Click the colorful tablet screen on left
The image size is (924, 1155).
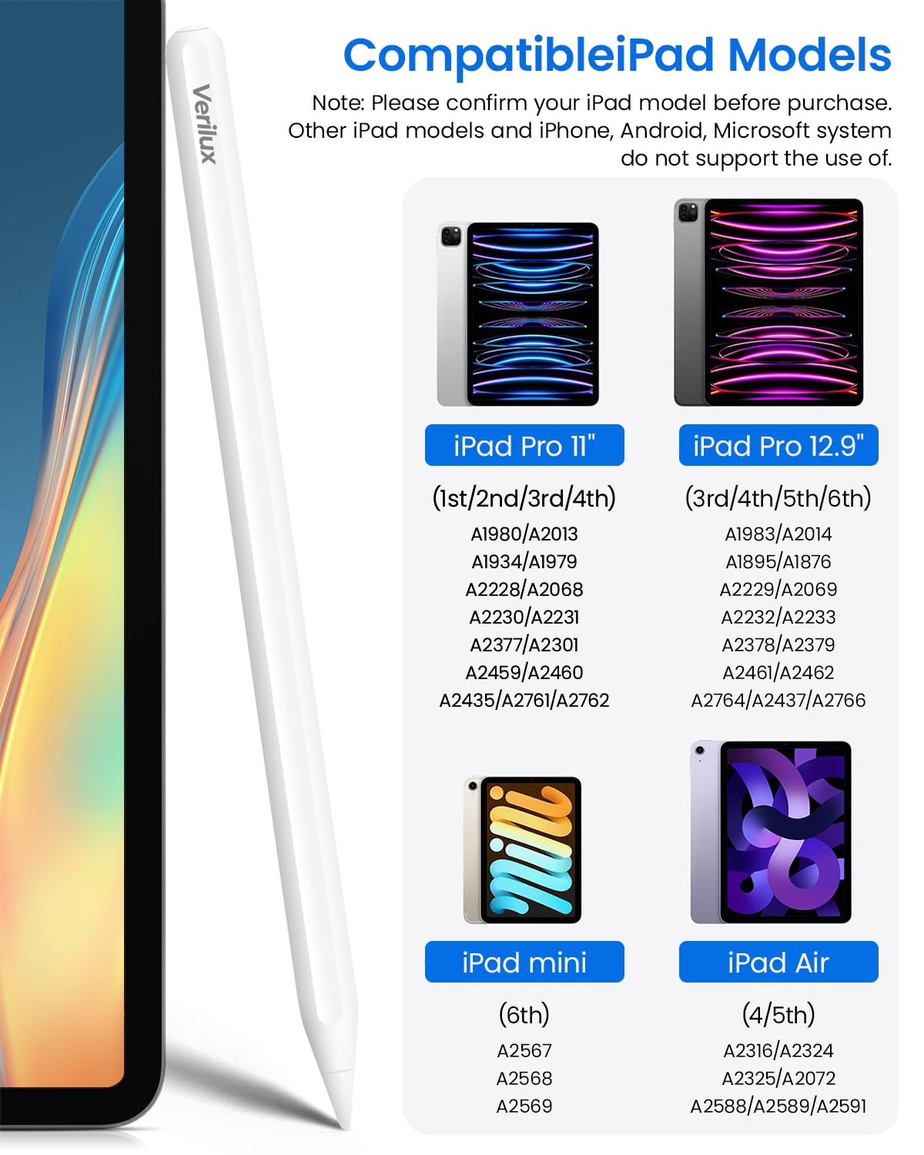(x=62, y=539)
